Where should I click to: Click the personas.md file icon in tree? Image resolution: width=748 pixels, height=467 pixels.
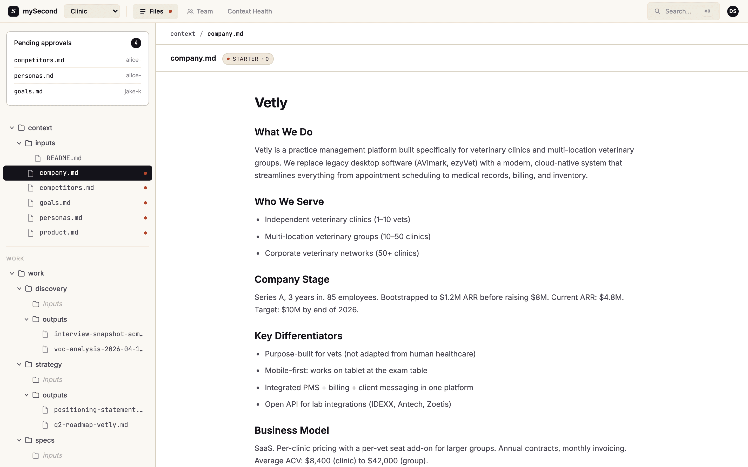pyautogui.click(x=31, y=218)
